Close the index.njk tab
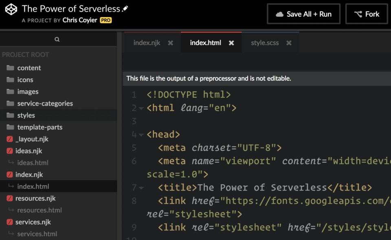Viewport: 391px width, 240px height. point(170,43)
